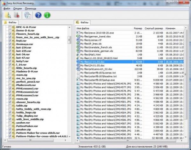Image resolution: width=191 pixels, height=150 pixels.
Task: Toggle the kot-234.rar checkbox
Action: 10,47
